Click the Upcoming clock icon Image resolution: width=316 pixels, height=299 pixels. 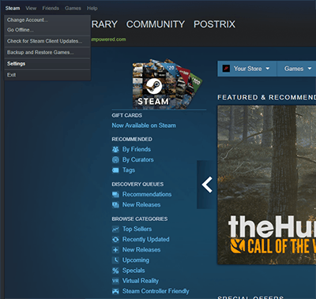coord(115,260)
